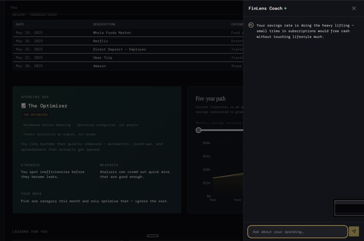
Task: Click the 'The Optimizer' heading
Action: tap(47, 106)
